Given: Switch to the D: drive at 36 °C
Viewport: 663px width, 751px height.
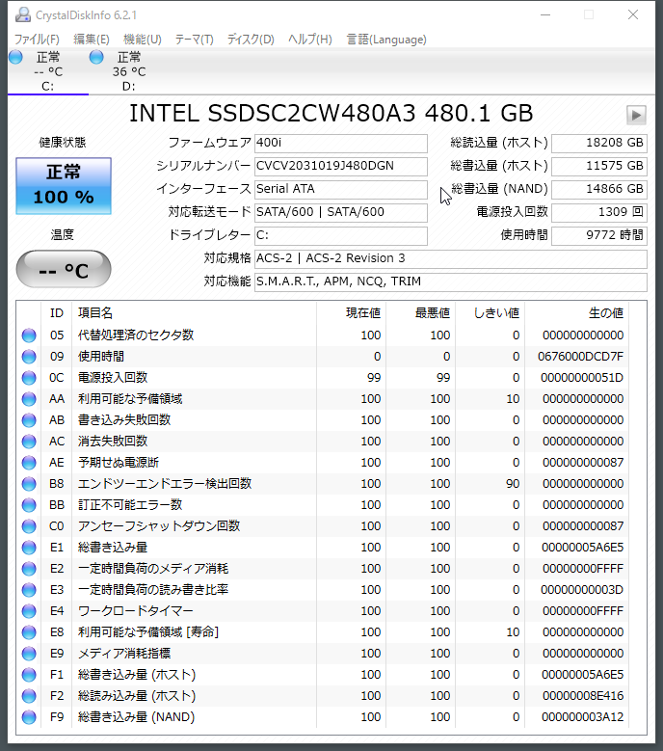Looking at the screenshot, I should [x=129, y=72].
